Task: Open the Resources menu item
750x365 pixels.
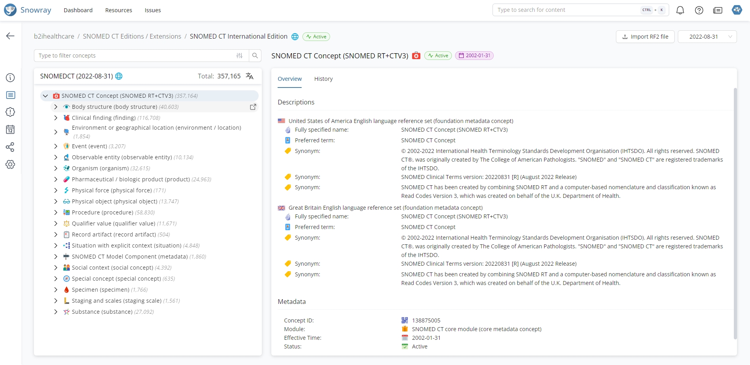Action: (x=118, y=10)
